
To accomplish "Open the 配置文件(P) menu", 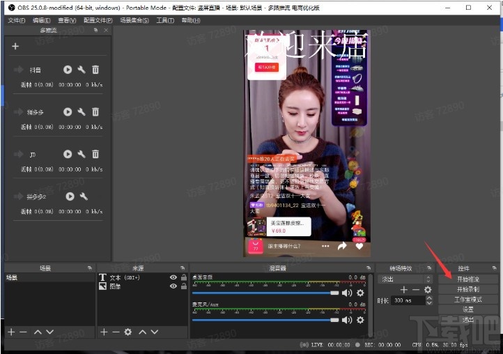I will 98,20.
